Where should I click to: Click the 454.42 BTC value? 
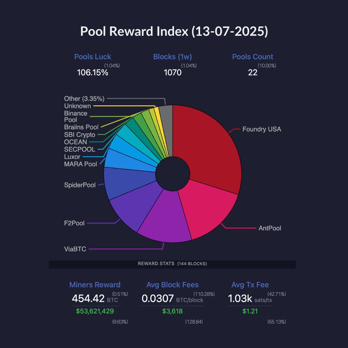click(x=95, y=298)
